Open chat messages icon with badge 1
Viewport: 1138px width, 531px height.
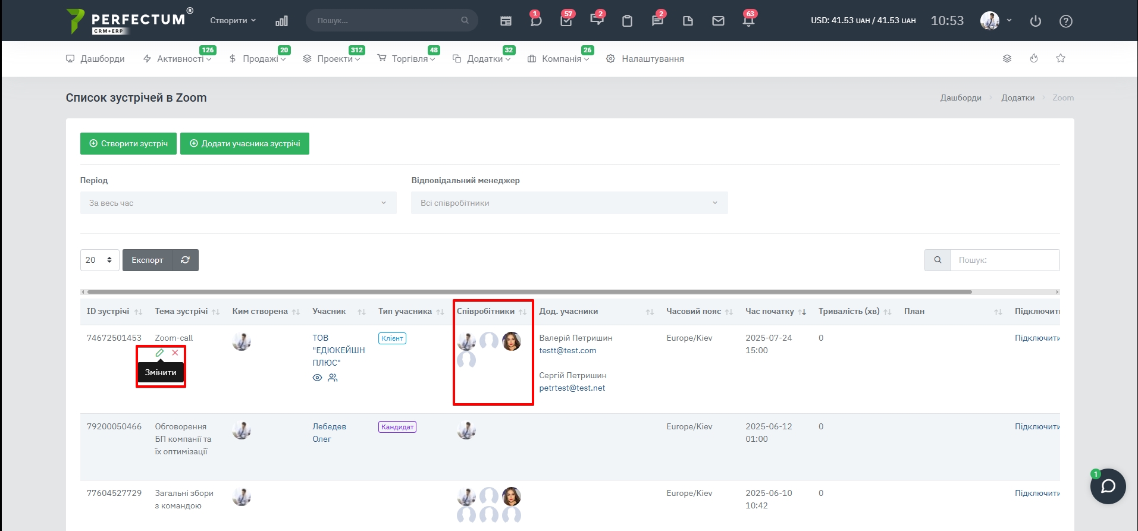(x=536, y=20)
